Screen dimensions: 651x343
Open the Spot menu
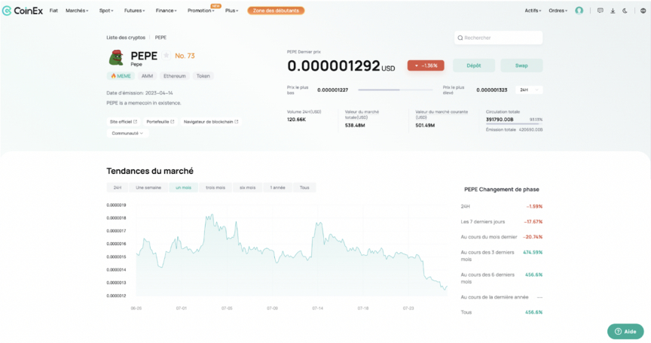(106, 11)
